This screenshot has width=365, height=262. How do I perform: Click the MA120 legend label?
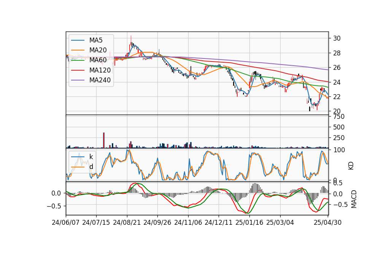click(x=100, y=70)
